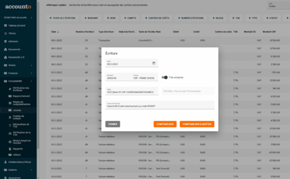The image size is (290, 179).
Task: Click the Date column sort arrow
Action: 58,32
